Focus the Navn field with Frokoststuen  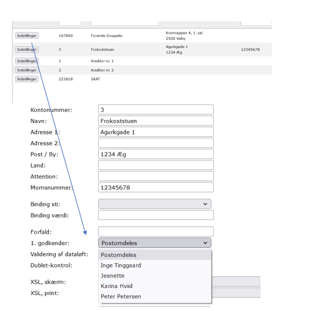click(x=156, y=121)
